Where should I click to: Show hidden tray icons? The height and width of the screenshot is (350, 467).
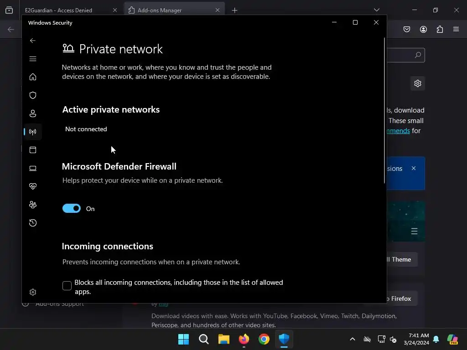(353, 339)
